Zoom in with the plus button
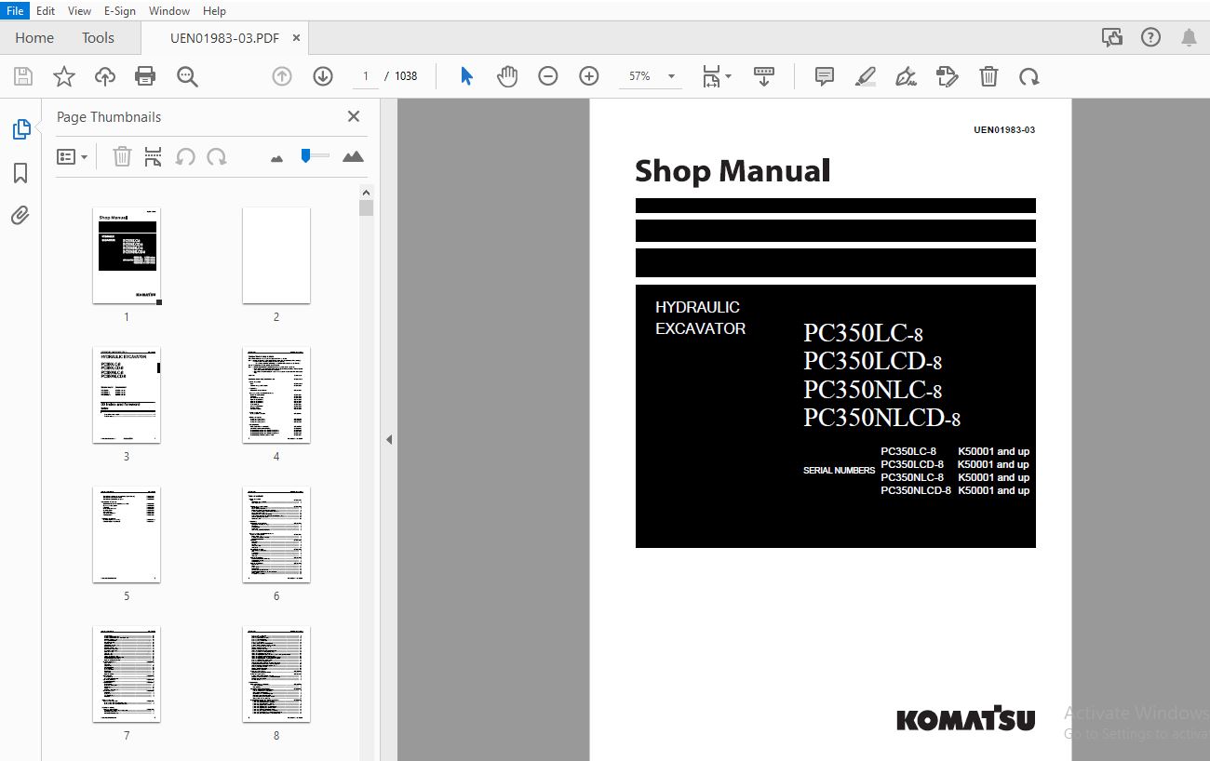This screenshot has height=761, width=1210. pos(589,76)
